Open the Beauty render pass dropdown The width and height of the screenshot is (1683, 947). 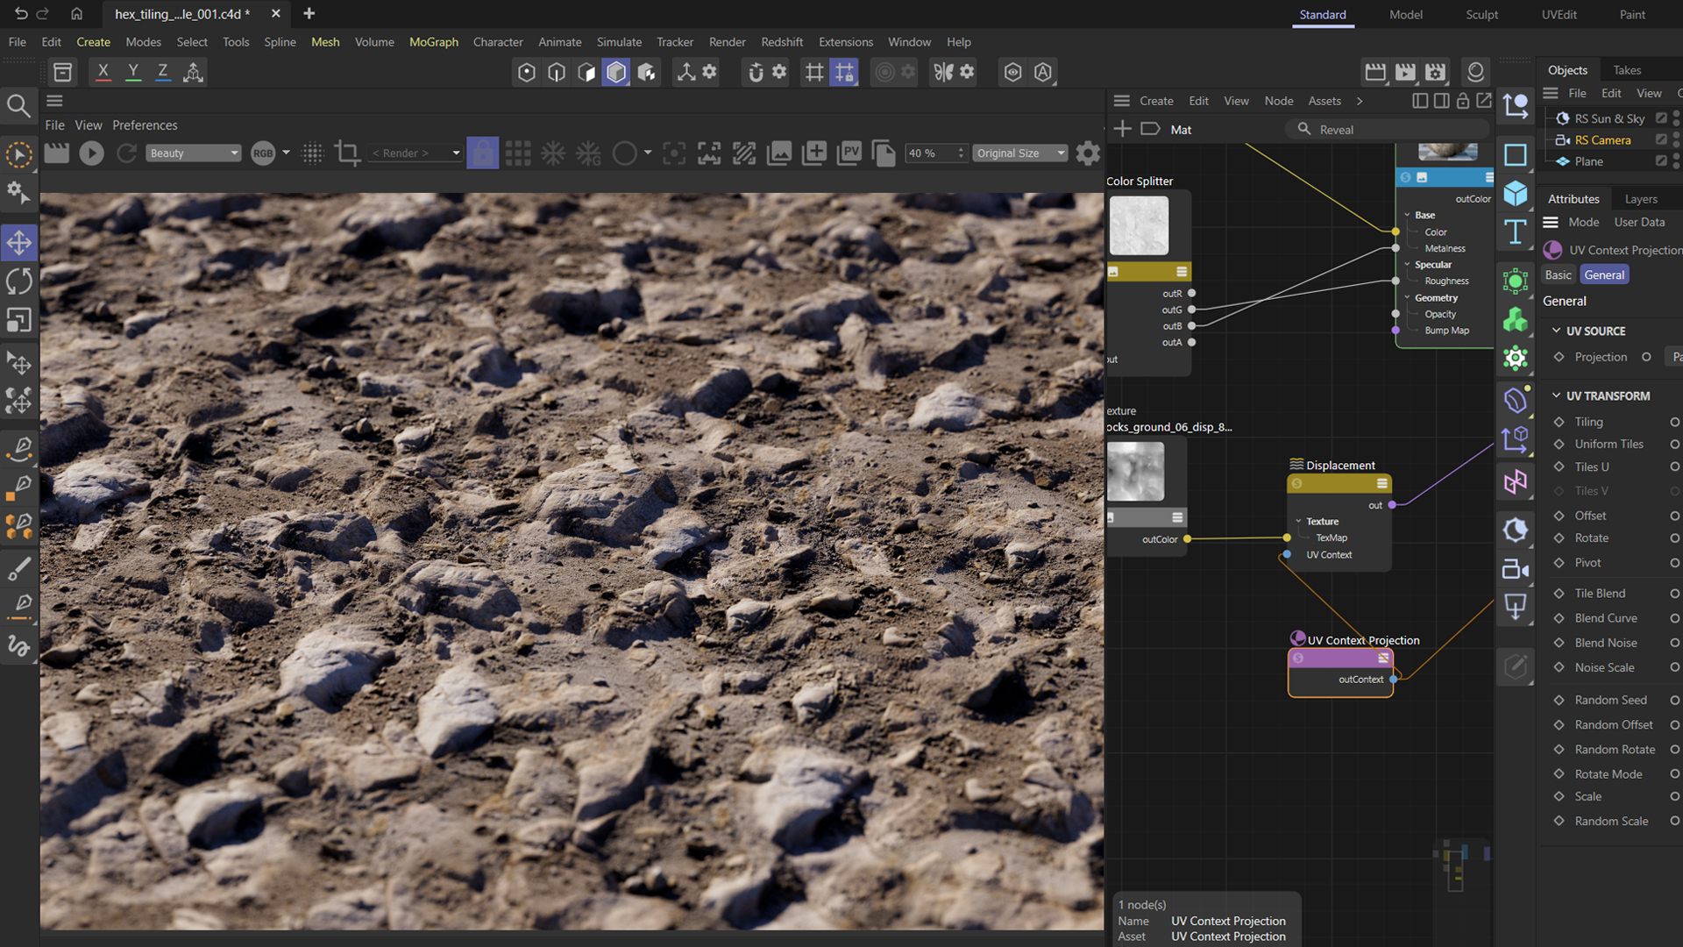[x=193, y=153]
